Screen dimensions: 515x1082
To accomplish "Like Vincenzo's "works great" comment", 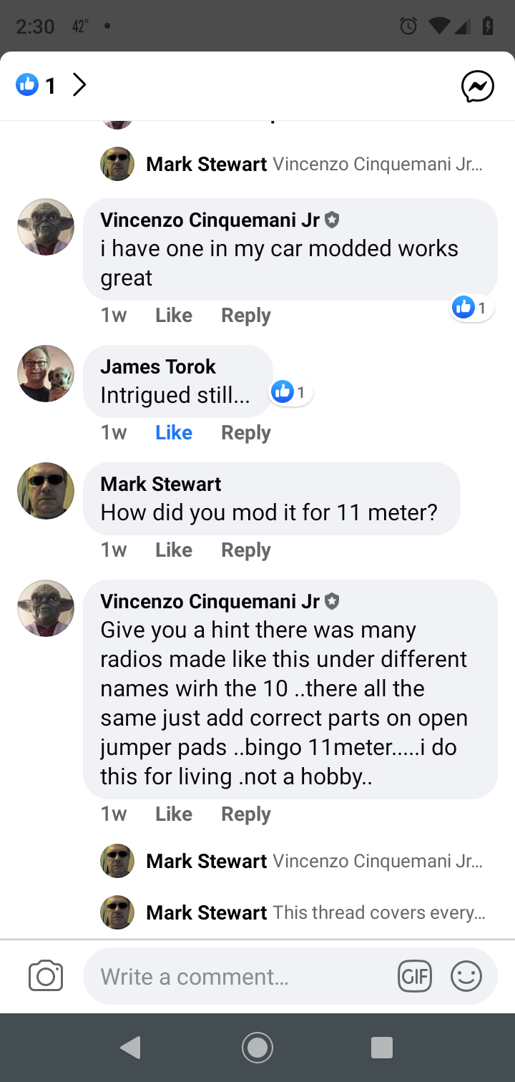I will 174,315.
